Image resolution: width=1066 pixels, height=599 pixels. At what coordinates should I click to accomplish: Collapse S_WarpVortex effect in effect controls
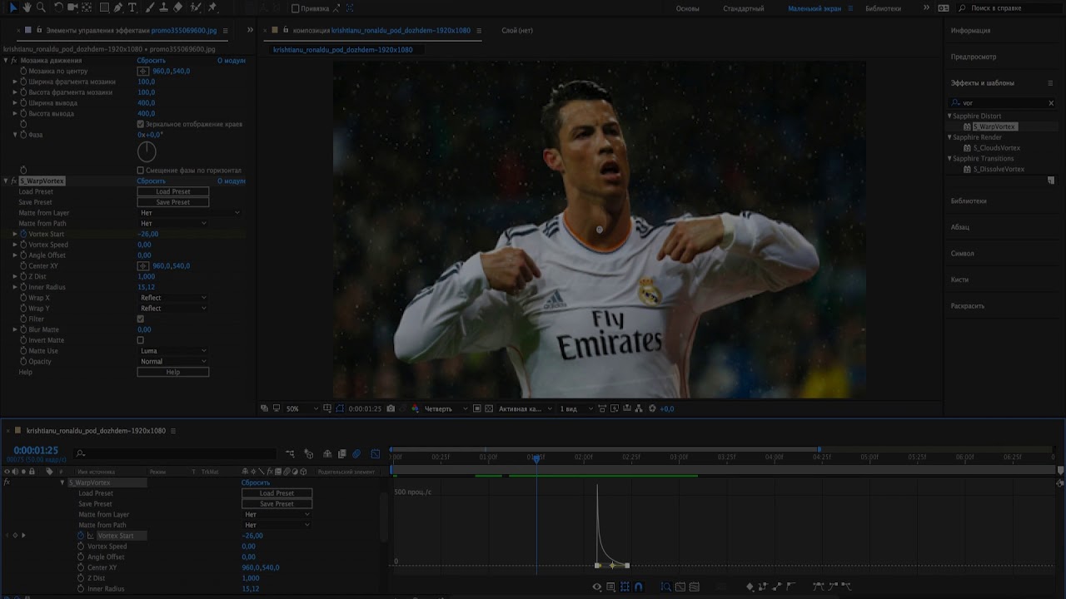pyautogui.click(x=7, y=181)
